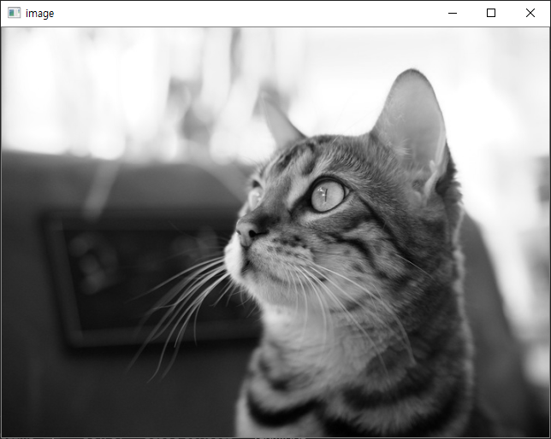Click the grayscale cat picture
Screen dimensions: 551x439
coord(275,232)
